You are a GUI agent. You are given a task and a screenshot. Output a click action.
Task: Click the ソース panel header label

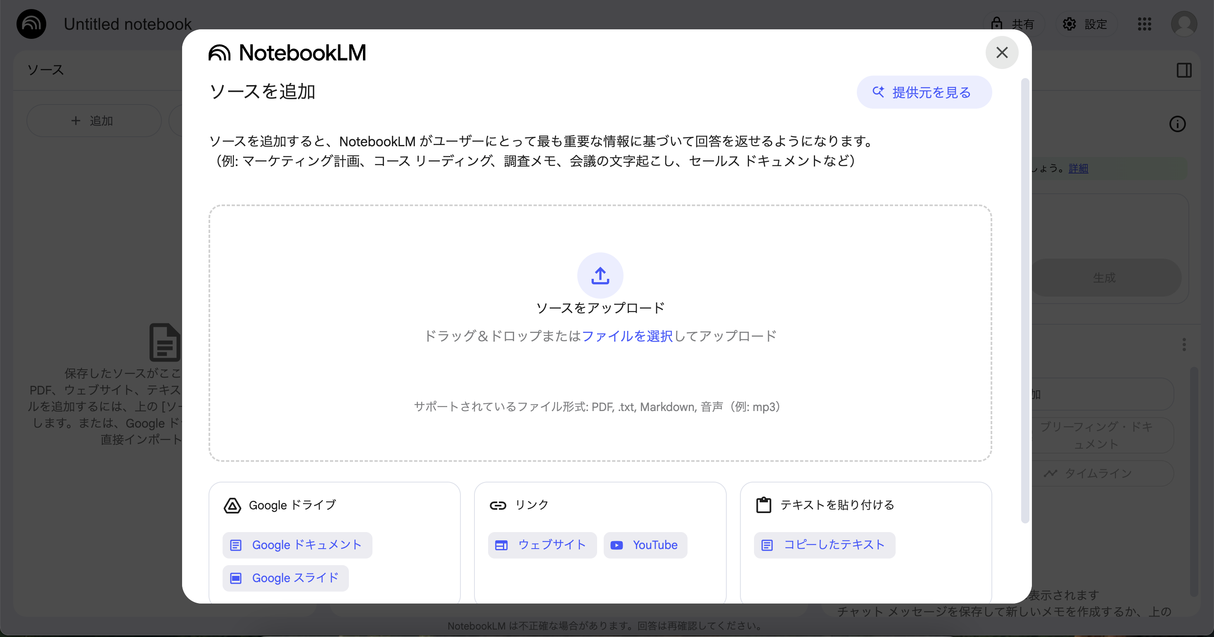[45, 70]
